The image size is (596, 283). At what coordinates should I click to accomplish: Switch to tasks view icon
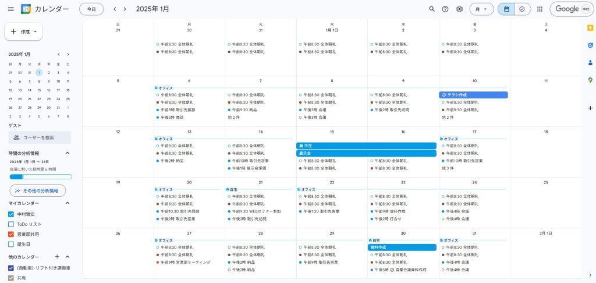click(522, 9)
